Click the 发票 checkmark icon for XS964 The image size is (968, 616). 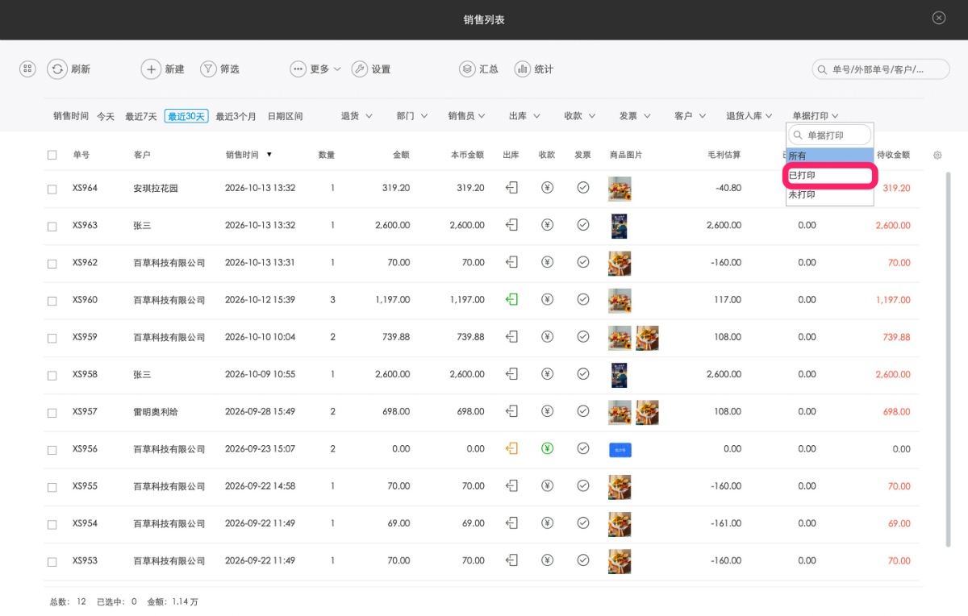click(x=583, y=188)
